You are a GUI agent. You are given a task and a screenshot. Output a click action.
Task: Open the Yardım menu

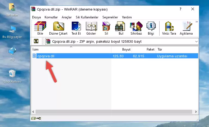pos(127,17)
